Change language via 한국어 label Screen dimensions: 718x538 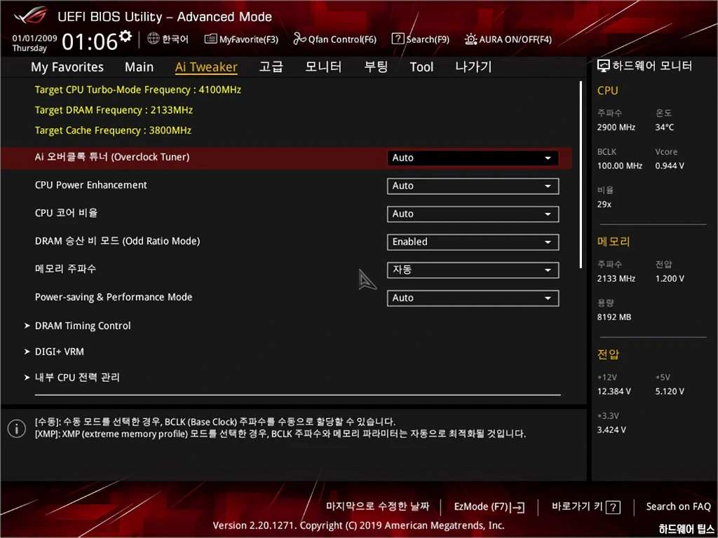pyautogui.click(x=175, y=39)
